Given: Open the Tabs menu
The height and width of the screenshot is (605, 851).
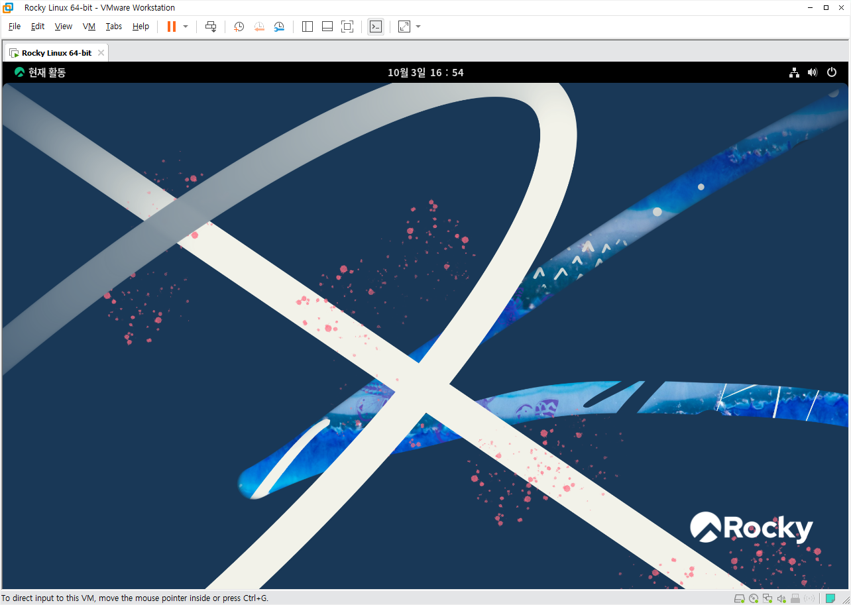Looking at the screenshot, I should (114, 27).
